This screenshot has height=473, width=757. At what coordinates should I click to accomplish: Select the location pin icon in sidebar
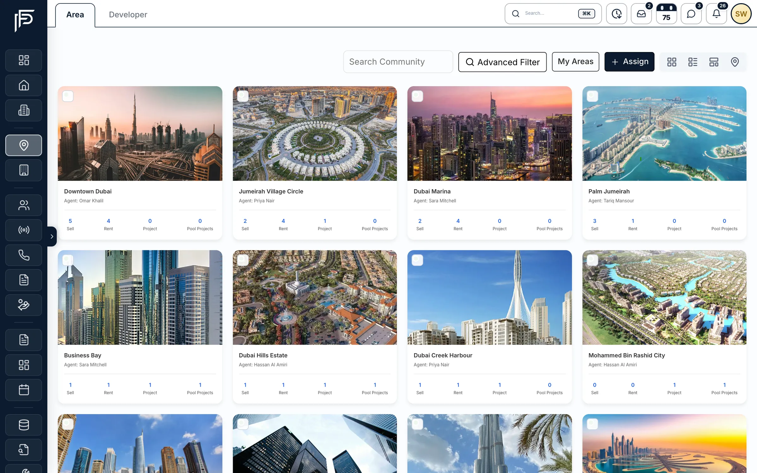pyautogui.click(x=24, y=145)
